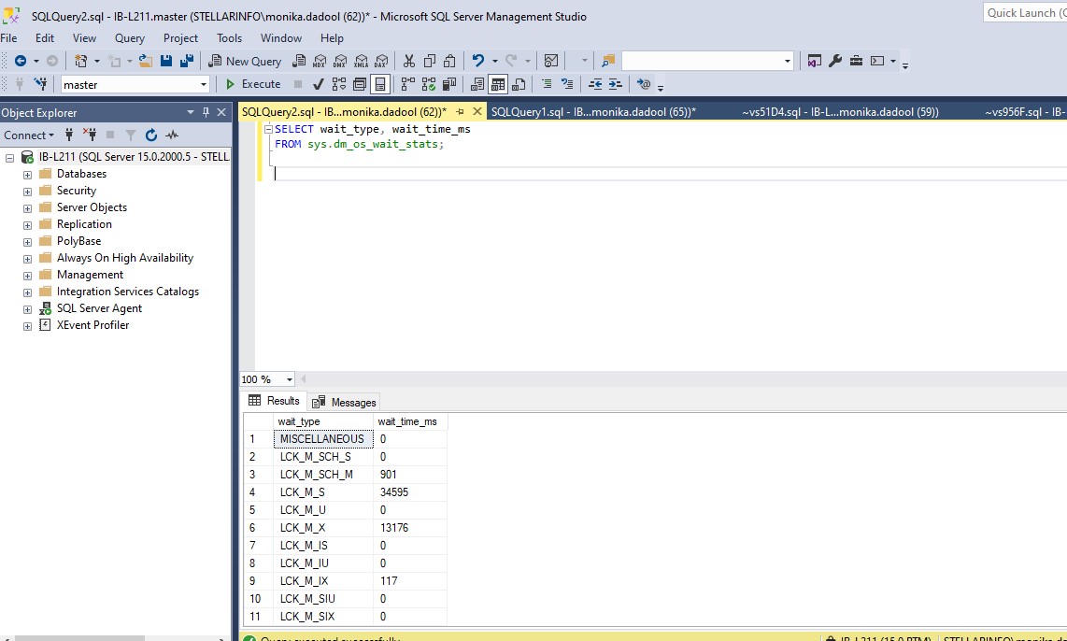Image resolution: width=1067 pixels, height=641 pixels.
Task: Open the Query menu
Action: (x=130, y=38)
